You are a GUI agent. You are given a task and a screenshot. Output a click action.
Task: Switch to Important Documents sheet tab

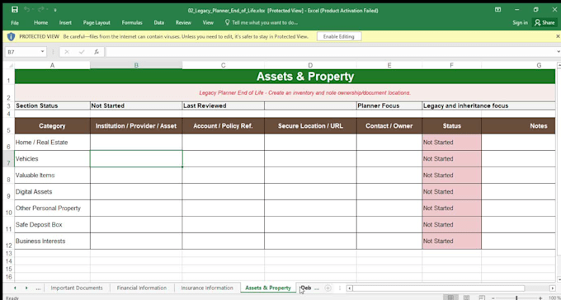(x=77, y=288)
